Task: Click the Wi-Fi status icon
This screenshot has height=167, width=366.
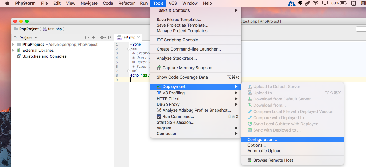Action: (315, 3)
